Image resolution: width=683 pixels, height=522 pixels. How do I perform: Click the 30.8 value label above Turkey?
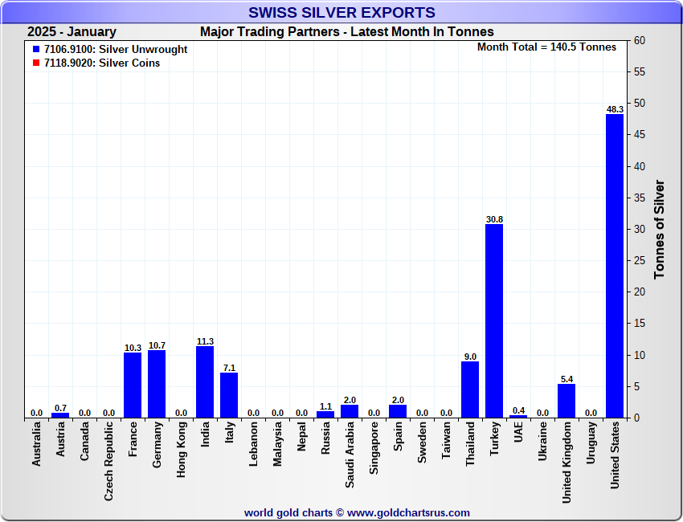494,219
